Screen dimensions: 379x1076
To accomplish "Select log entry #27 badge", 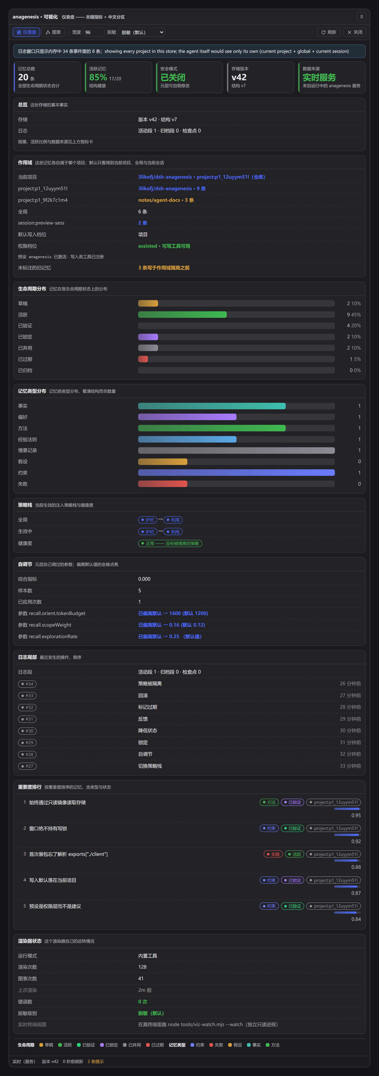I will coord(27,766).
